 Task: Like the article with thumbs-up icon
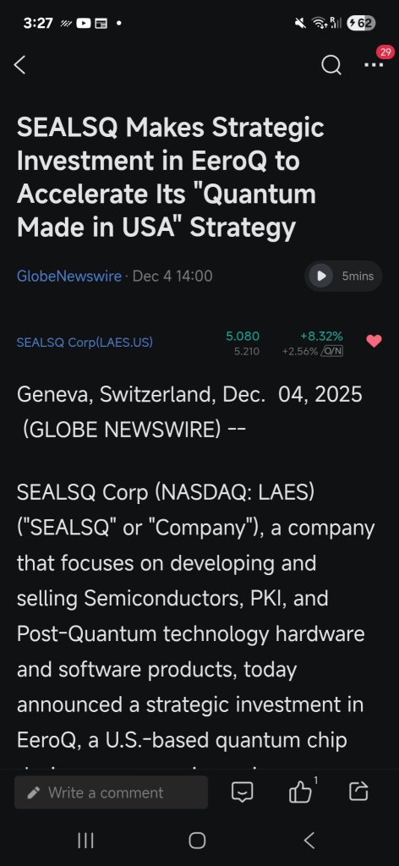(300, 793)
